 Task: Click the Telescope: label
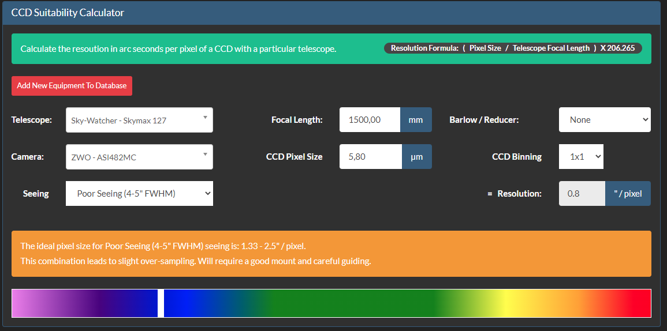click(x=32, y=120)
